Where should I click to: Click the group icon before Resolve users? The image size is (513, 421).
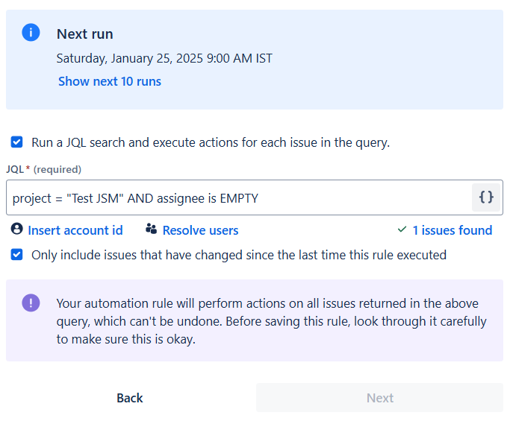(x=152, y=230)
